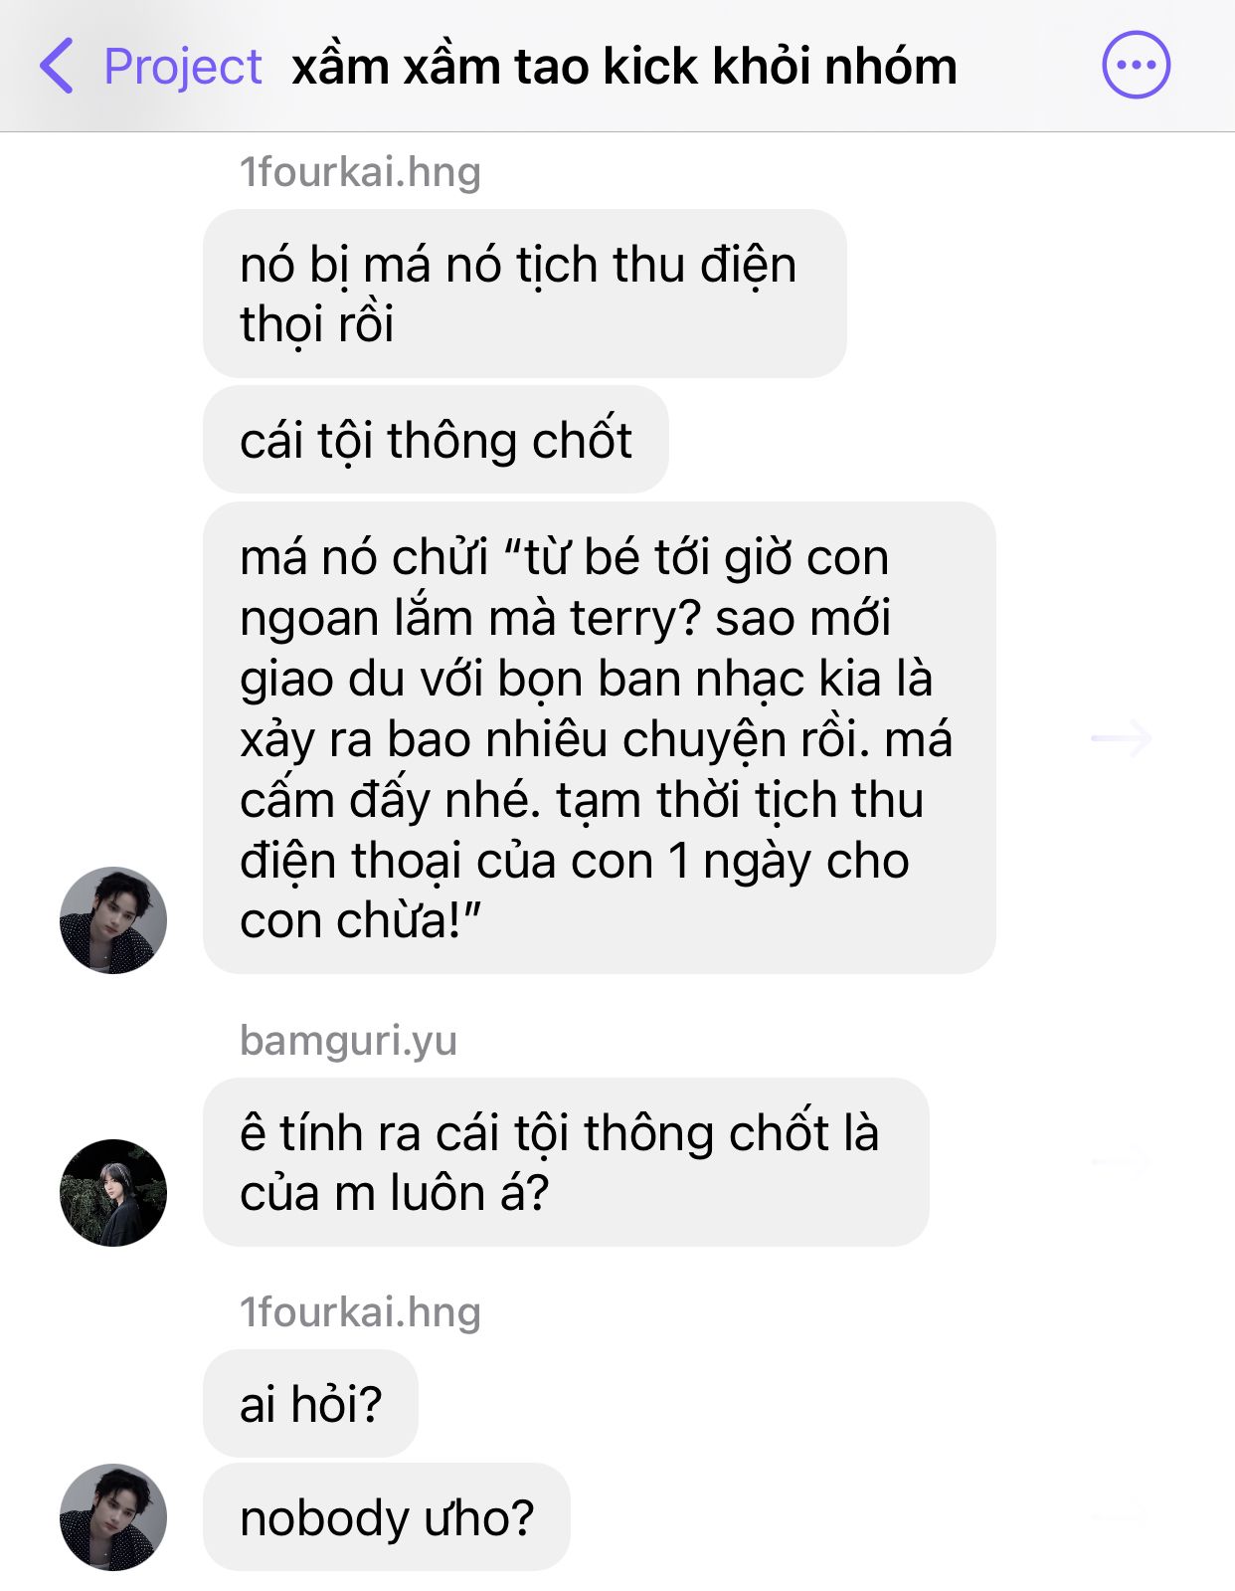This screenshot has height=1591, width=1235.
Task: Open the first 1fourkai.hng sender name label
Action: 360,172
